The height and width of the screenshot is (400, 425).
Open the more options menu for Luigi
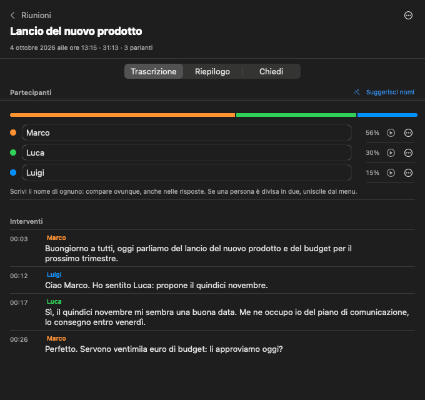tap(408, 172)
